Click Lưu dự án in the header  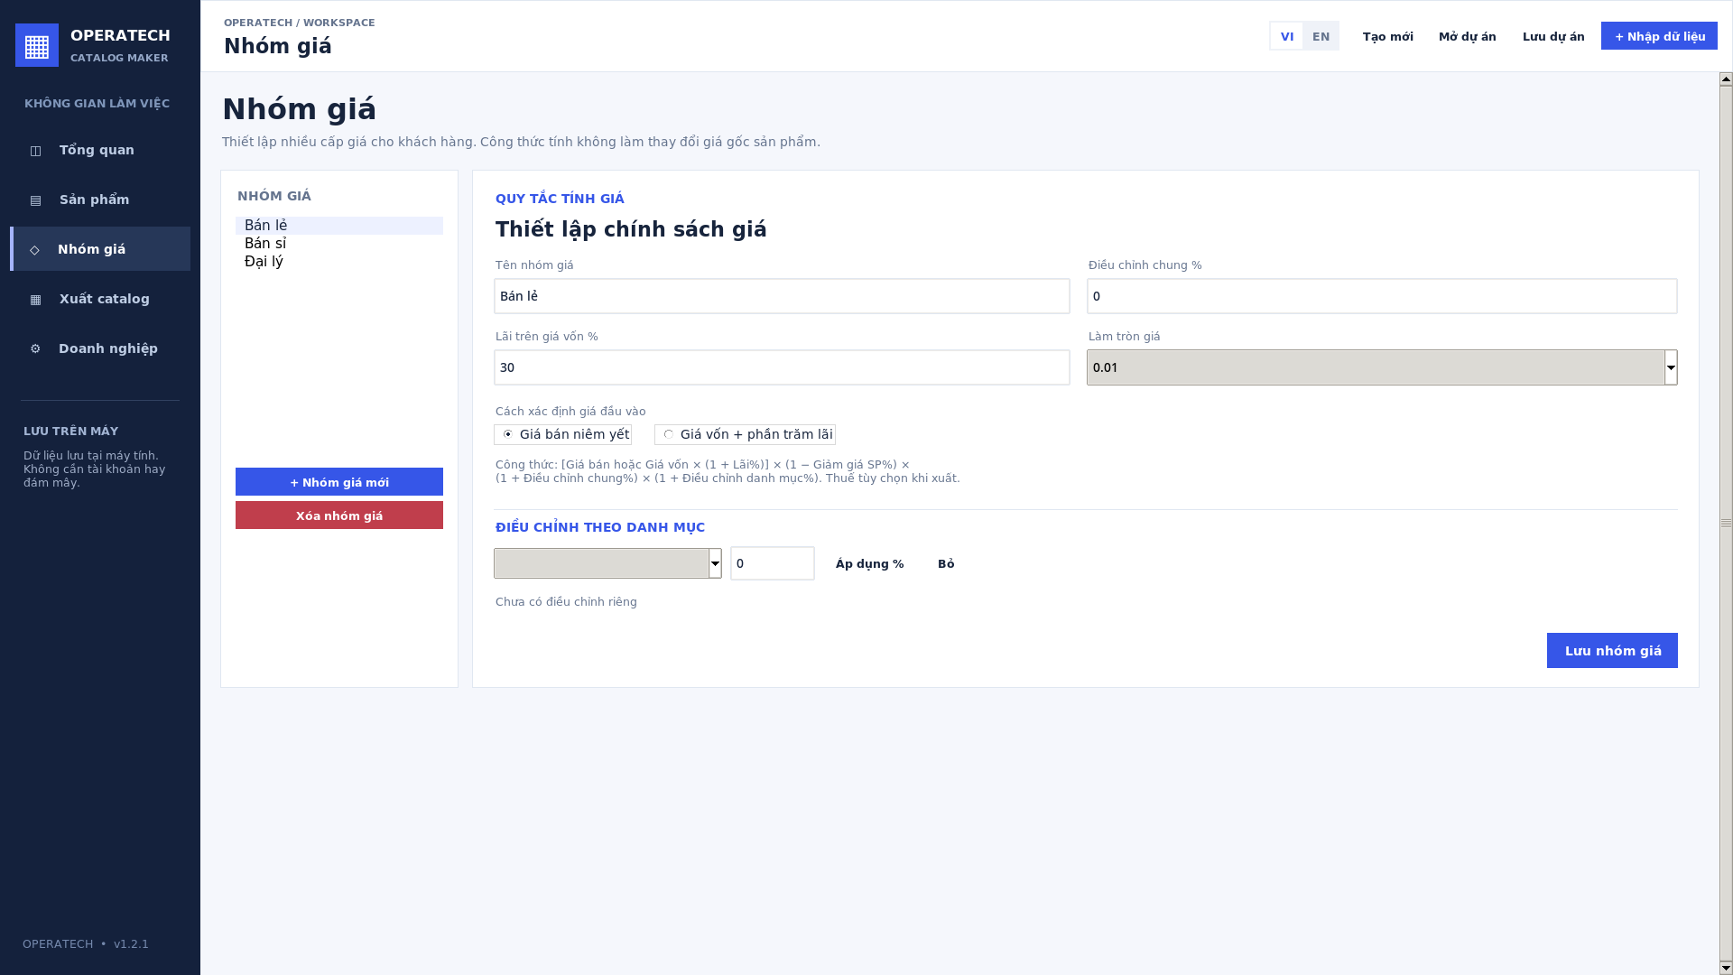pos(1553,36)
